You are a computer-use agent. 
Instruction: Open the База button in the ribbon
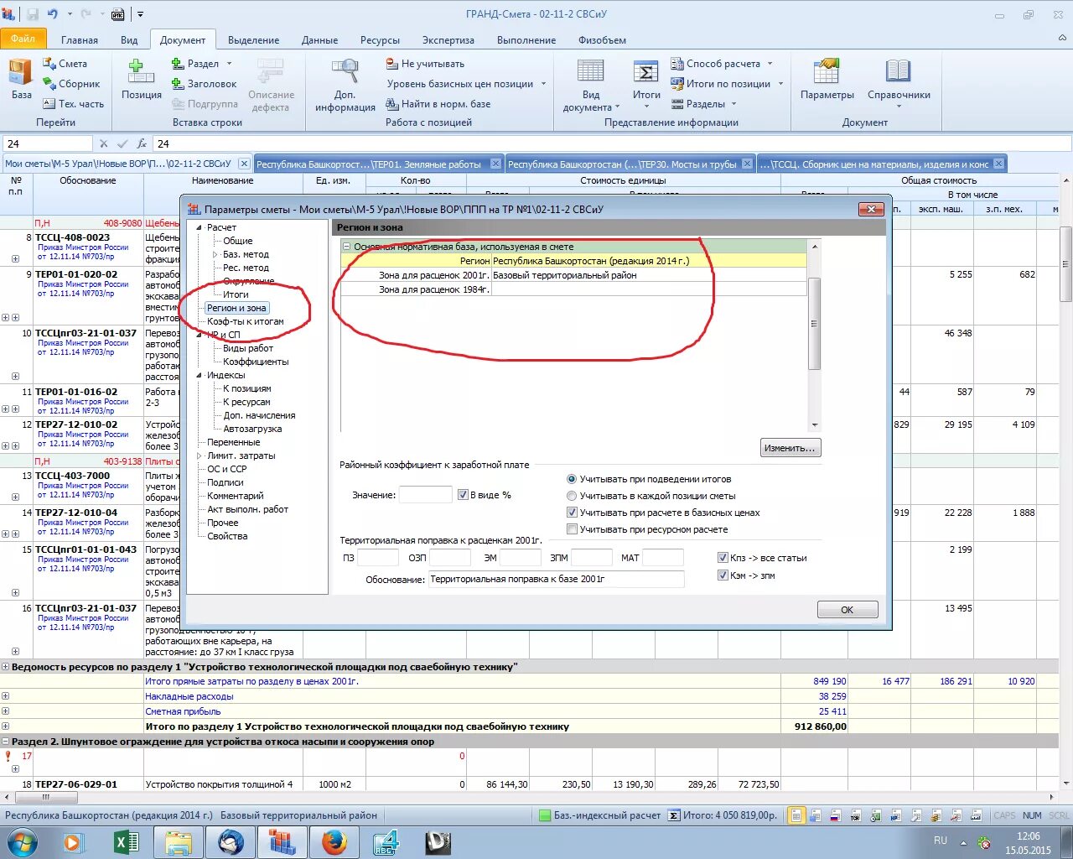(21, 80)
